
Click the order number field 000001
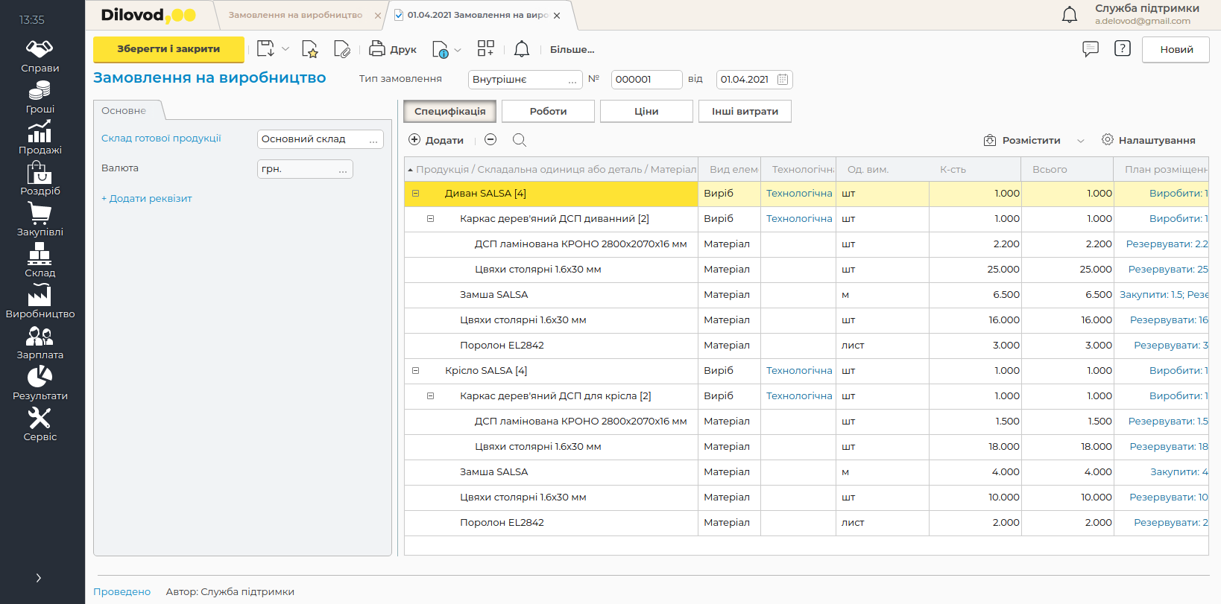(x=646, y=80)
